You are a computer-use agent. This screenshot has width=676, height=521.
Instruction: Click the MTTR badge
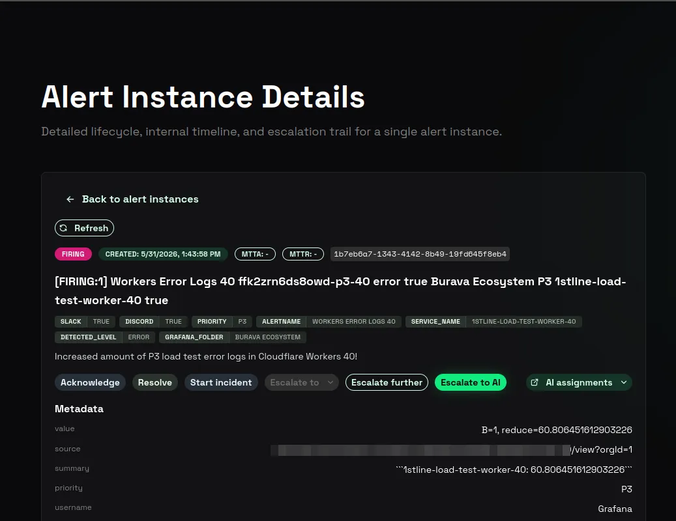(302, 254)
